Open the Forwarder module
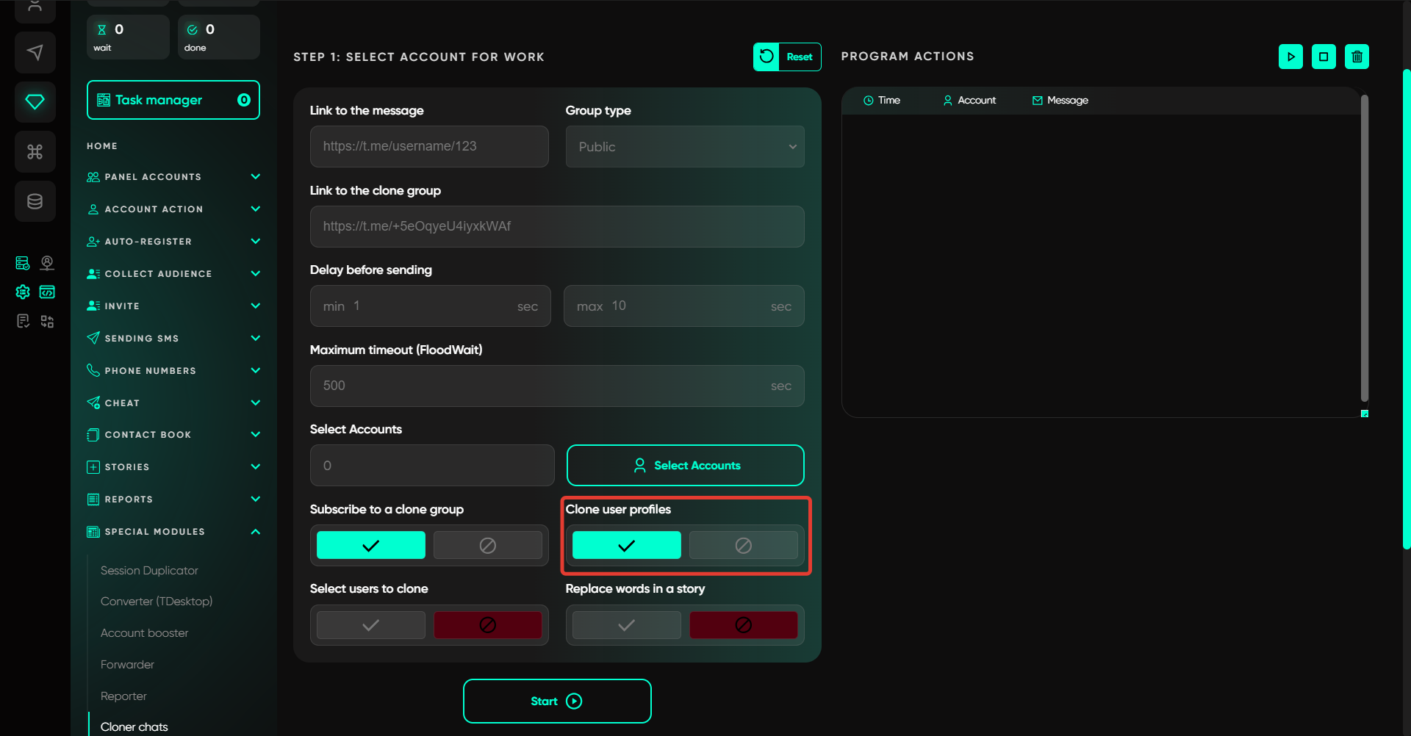Screen dimensions: 1411x736 point(127,665)
